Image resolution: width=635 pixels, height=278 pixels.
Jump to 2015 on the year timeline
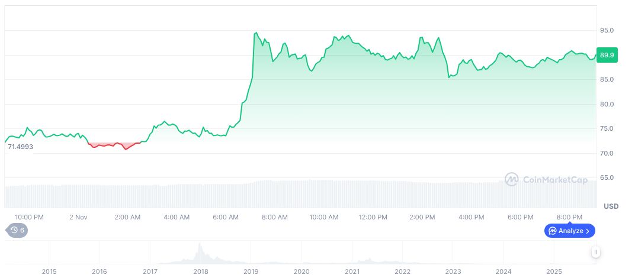(x=49, y=271)
